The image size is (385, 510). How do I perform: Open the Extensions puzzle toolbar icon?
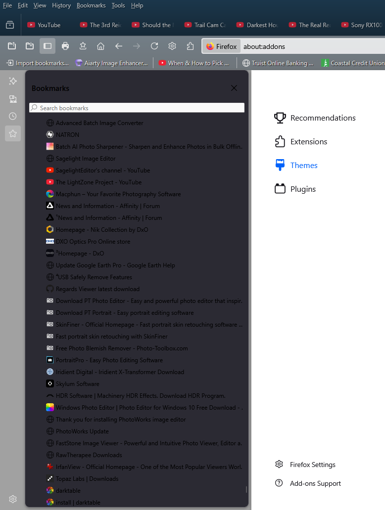tap(190, 46)
